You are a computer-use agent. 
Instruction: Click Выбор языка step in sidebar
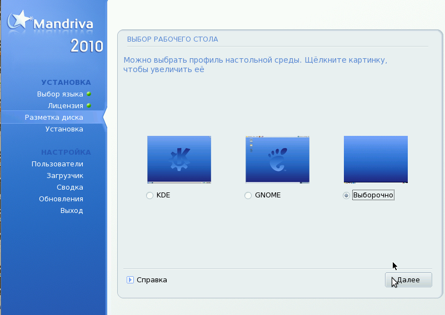tap(60, 94)
